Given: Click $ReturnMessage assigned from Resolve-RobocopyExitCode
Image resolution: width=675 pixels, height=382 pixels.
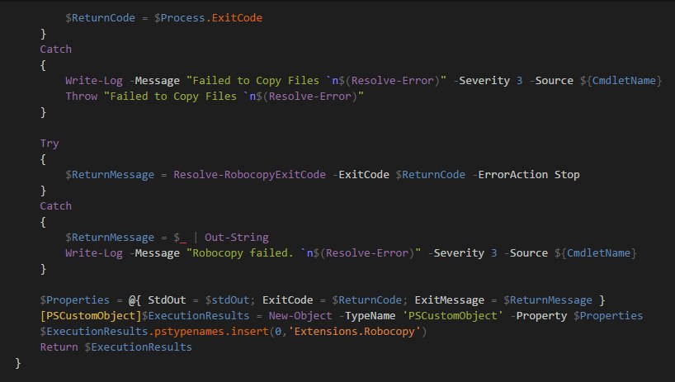Looking at the screenshot, I should 110,174.
